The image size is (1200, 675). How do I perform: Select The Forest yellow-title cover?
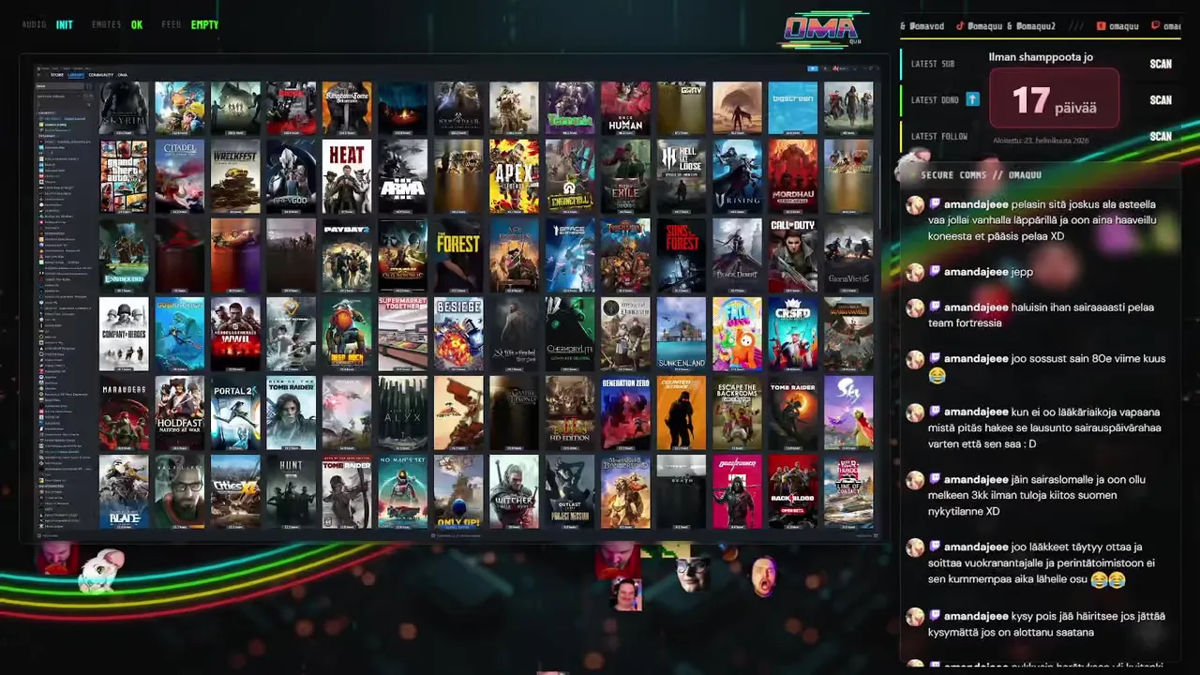point(458,255)
